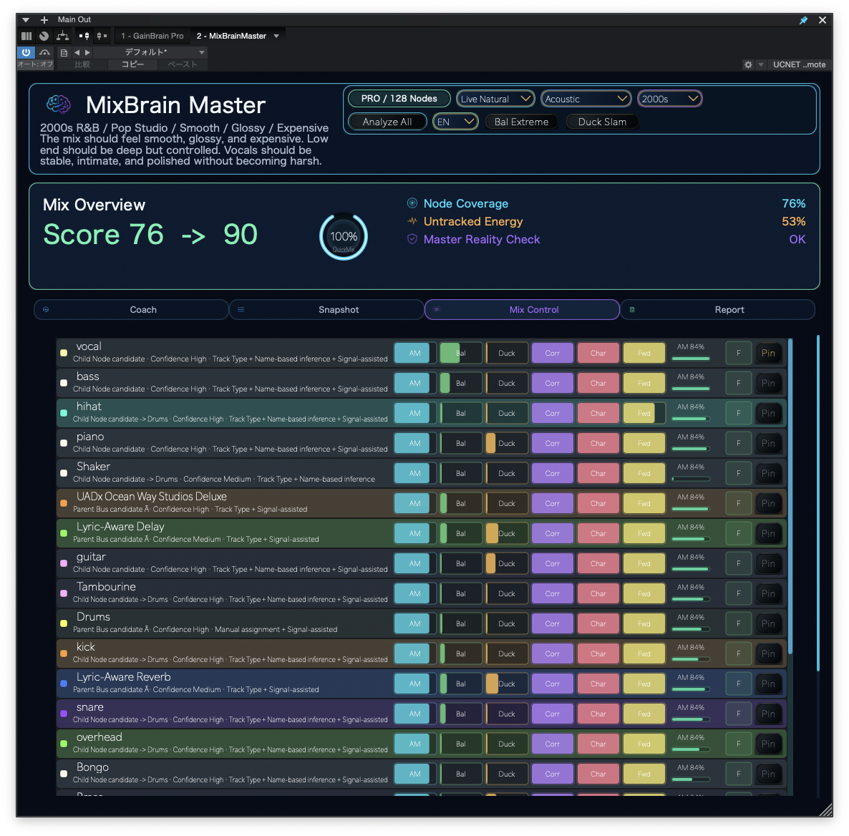The height and width of the screenshot is (836, 849).
Task: Toggle Char on the Drums row
Action: (x=598, y=623)
